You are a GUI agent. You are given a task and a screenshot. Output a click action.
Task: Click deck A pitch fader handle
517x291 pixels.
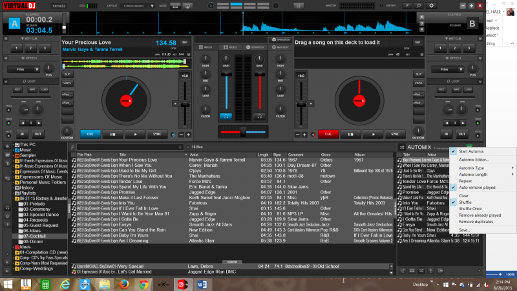point(185,103)
